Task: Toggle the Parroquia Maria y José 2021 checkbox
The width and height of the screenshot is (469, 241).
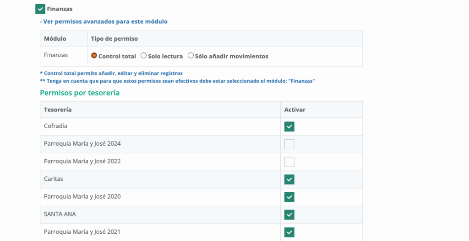Action: 289,232
